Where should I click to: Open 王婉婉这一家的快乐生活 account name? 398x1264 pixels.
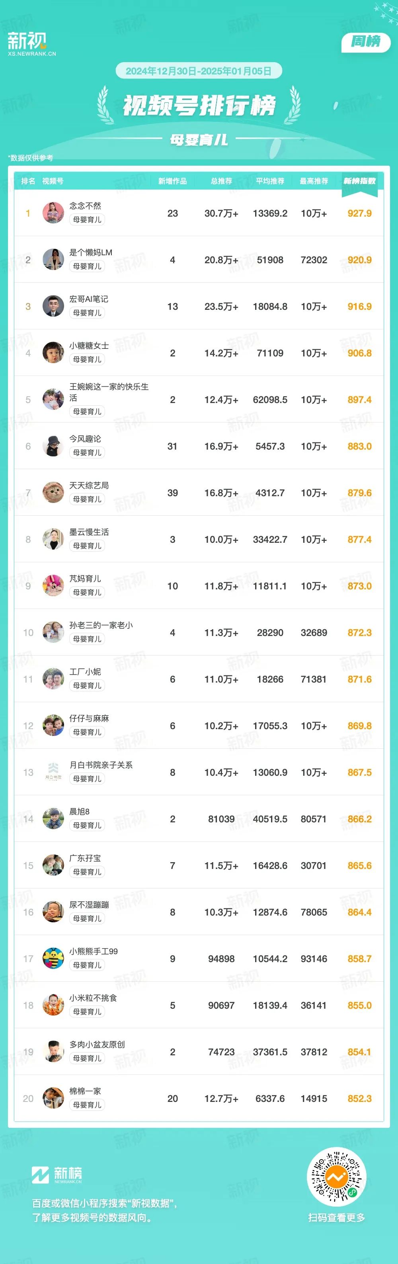pyautogui.click(x=109, y=392)
